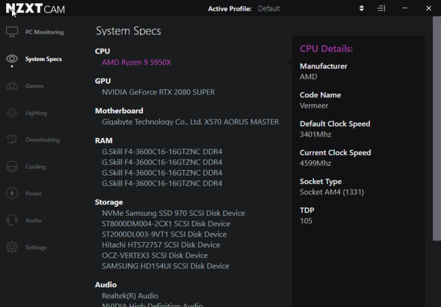Click the 3401Mhz default clock value
Viewport: 441px width, 307px height.
(x=316, y=135)
